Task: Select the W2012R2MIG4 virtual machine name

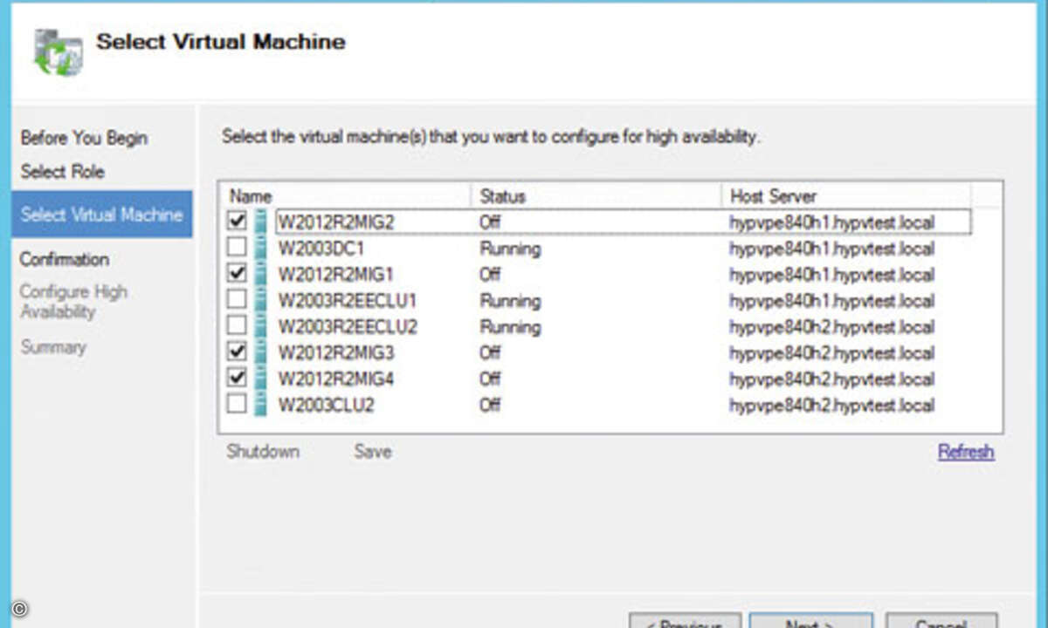Action: point(336,379)
